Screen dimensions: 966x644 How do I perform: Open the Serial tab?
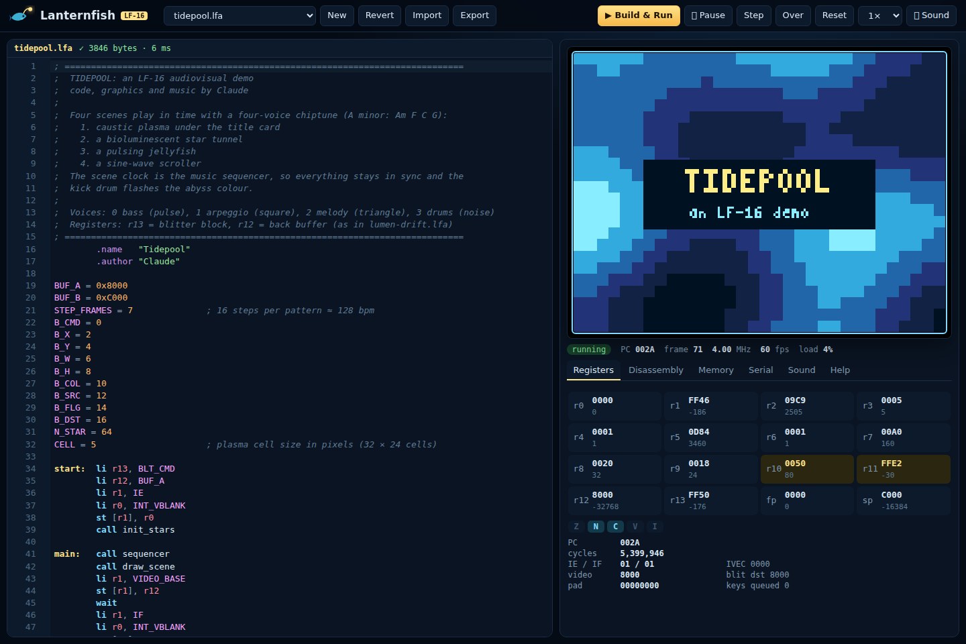tap(761, 370)
